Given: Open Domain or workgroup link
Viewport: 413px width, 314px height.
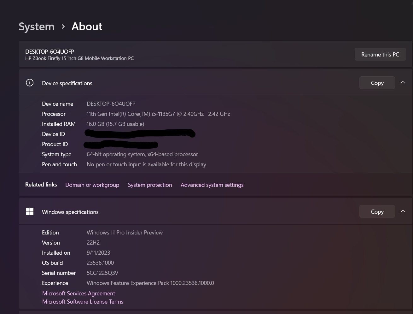Looking at the screenshot, I should click(92, 185).
